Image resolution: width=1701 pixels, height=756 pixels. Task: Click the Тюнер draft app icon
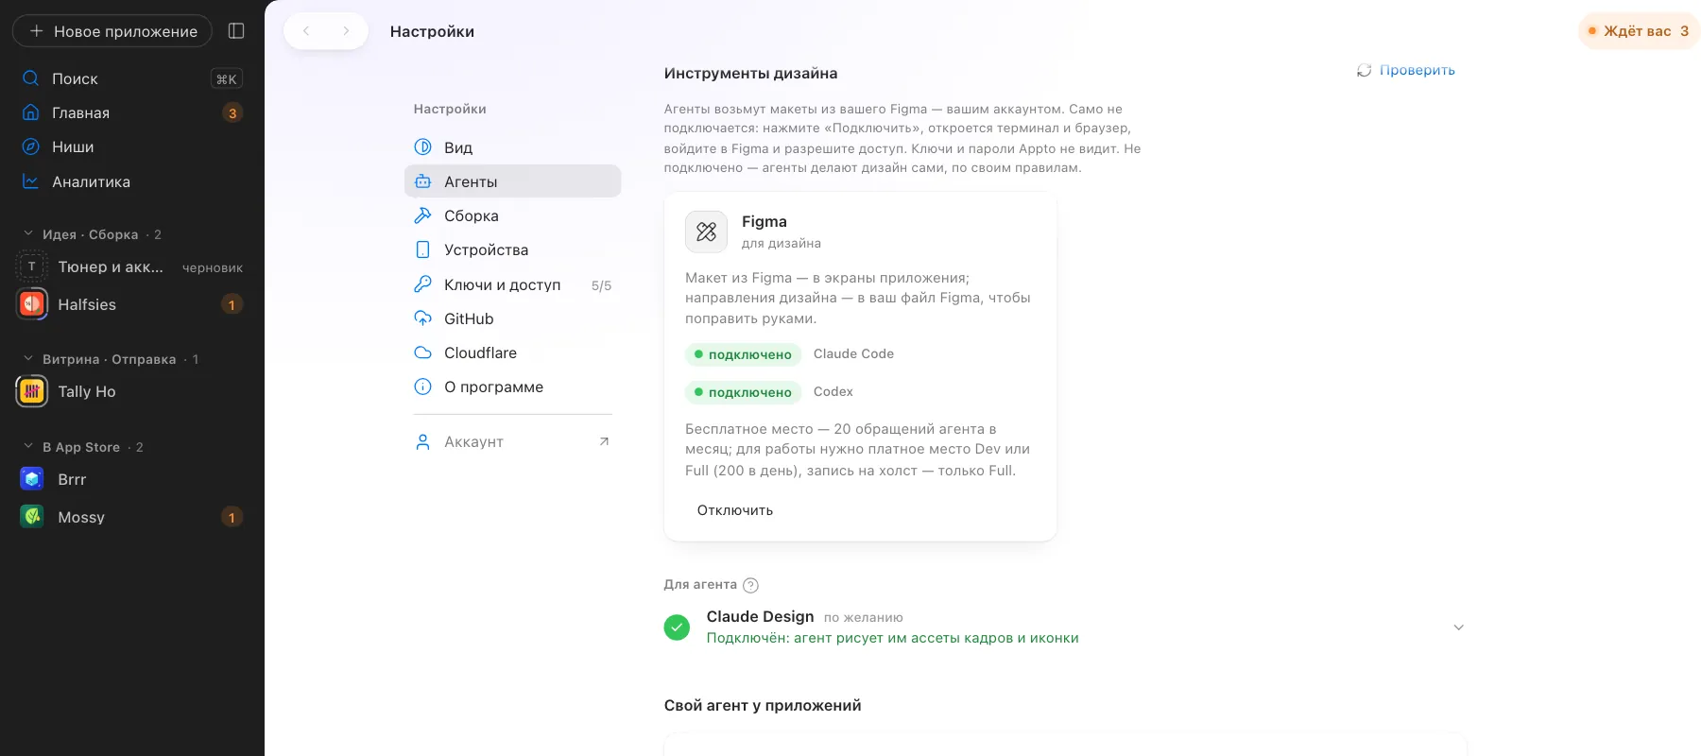(x=32, y=266)
